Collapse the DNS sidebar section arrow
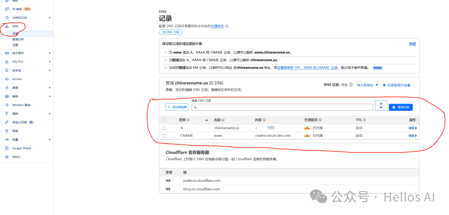Screen dimensions: 449x215 point(49,26)
